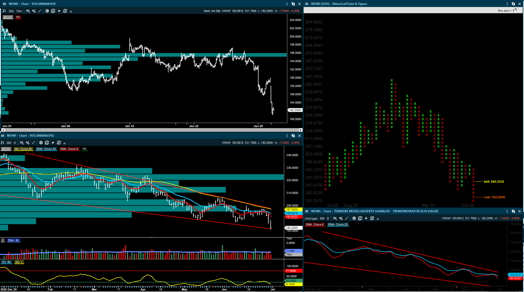This screenshot has width=524, height=292.
Task: Collapse the 30d chart toolbar with double chevron
Action: coord(71,11)
